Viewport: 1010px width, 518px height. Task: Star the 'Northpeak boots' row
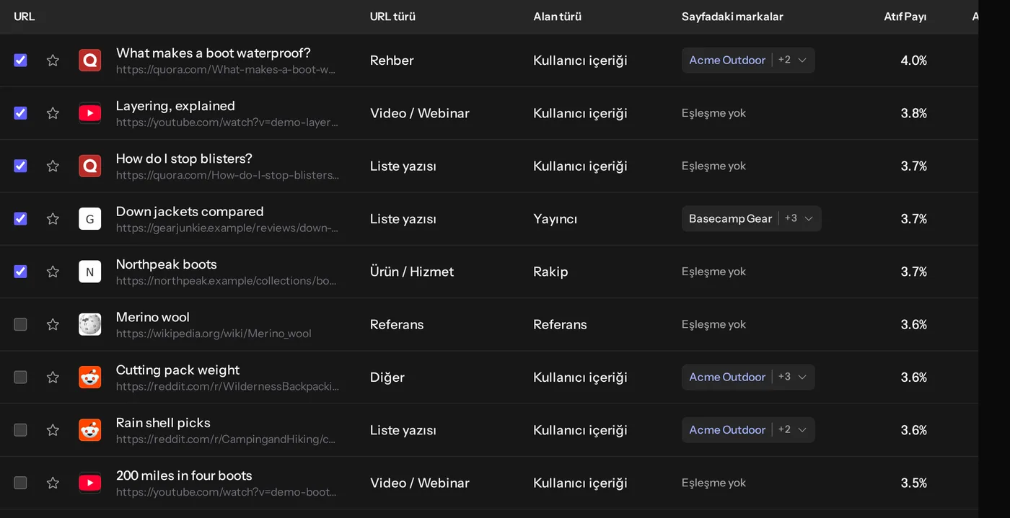[x=53, y=272]
